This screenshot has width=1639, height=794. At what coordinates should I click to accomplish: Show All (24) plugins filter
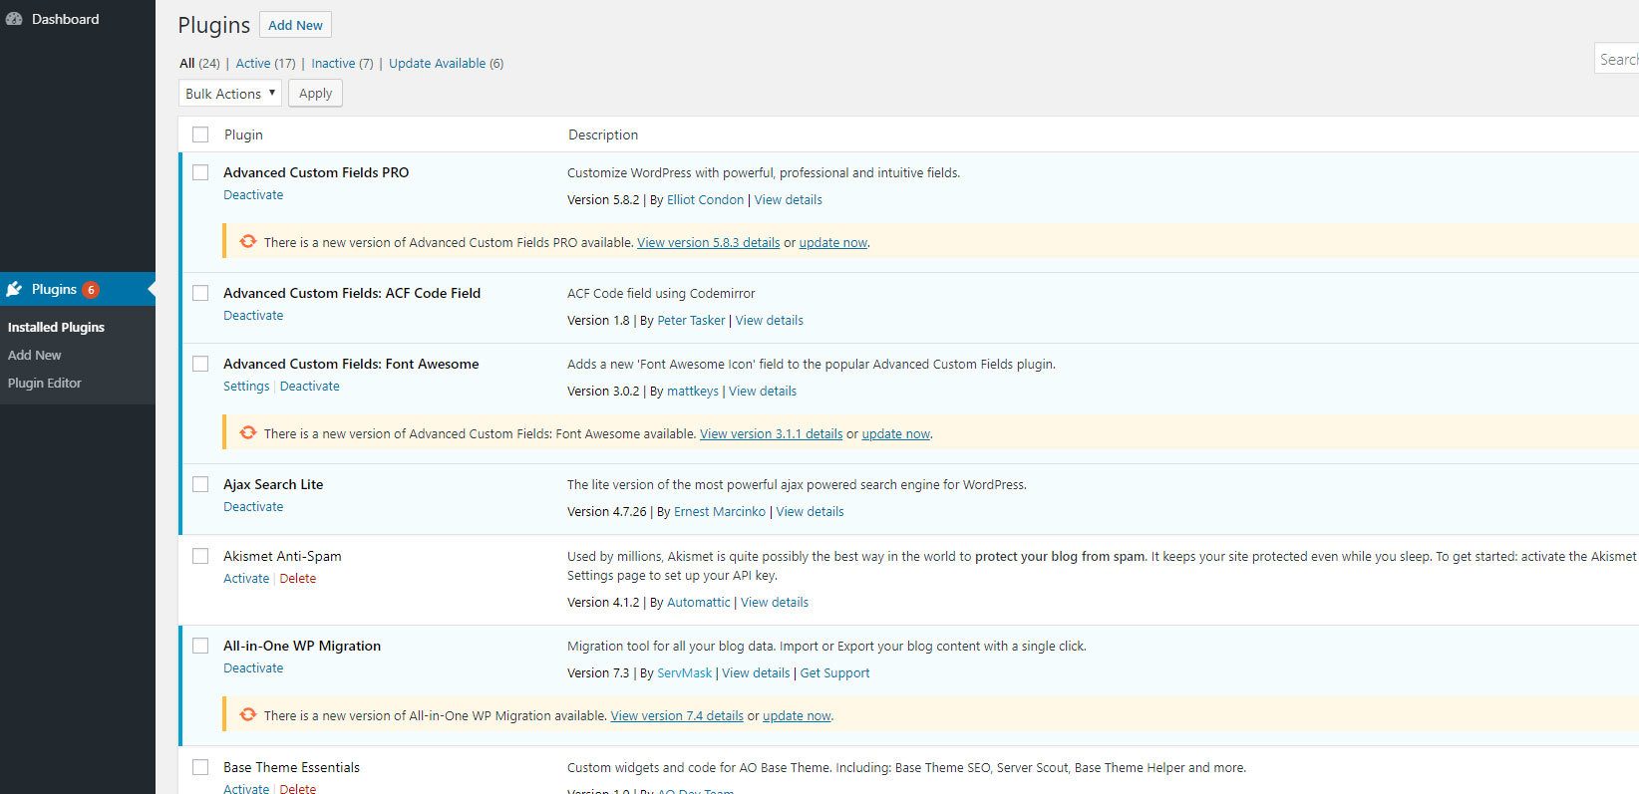tap(199, 63)
